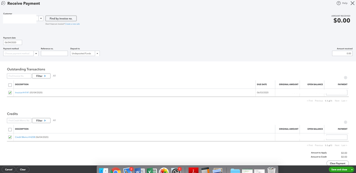356x173 pixels.
Task: Expand Filter for Credits
Action: [x=41, y=121]
